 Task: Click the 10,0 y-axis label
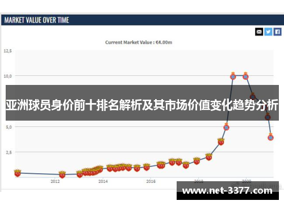[x=8, y=76]
